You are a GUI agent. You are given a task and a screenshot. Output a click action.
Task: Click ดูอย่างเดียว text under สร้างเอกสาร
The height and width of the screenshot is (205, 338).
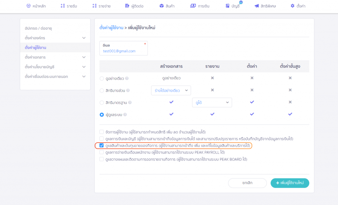(171, 78)
